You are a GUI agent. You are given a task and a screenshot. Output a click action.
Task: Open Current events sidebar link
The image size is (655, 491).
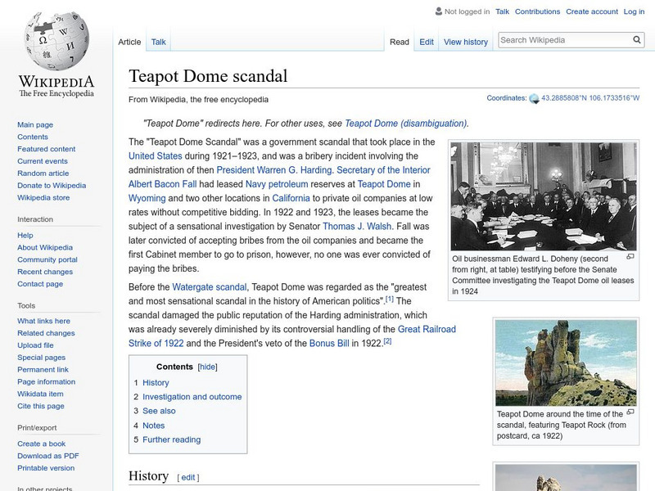[43, 160]
